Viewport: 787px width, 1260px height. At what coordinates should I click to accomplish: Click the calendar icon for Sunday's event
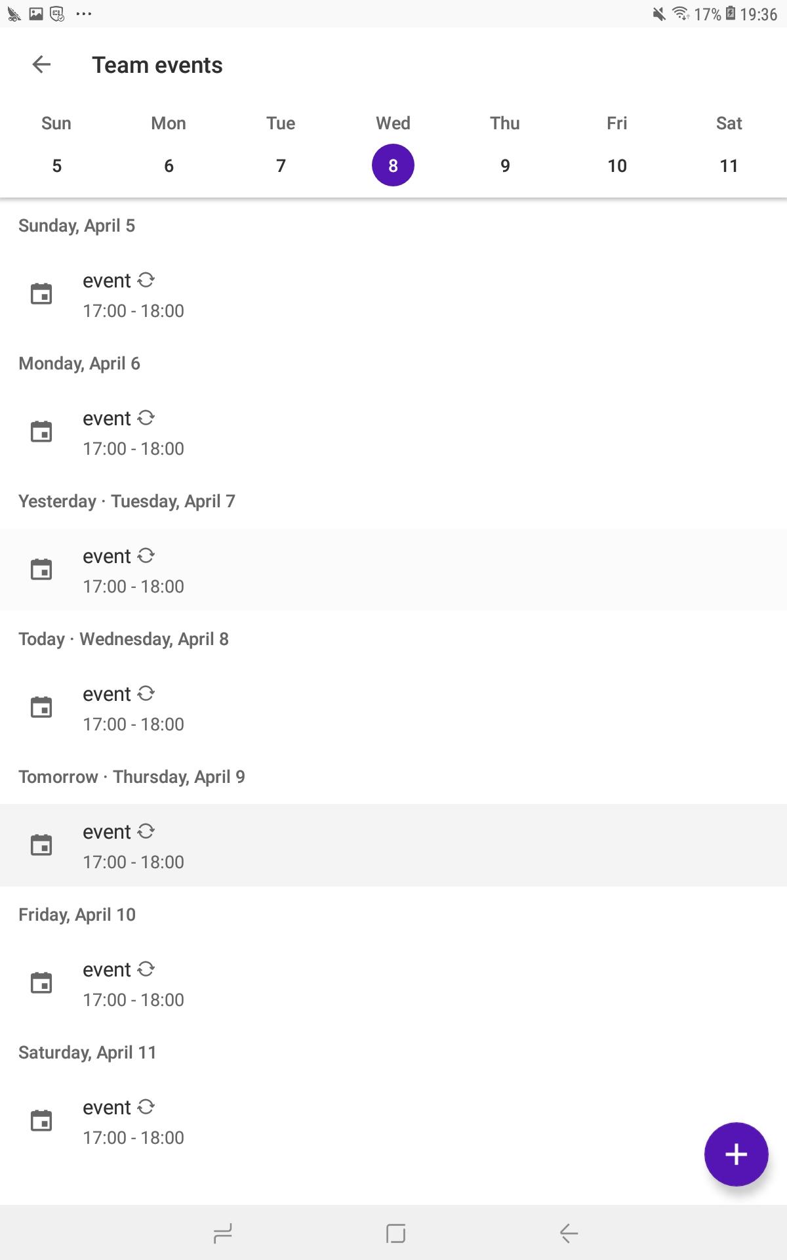click(x=41, y=294)
